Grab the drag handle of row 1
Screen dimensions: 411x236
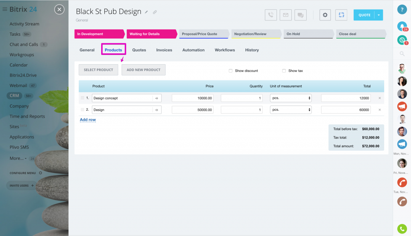point(82,98)
